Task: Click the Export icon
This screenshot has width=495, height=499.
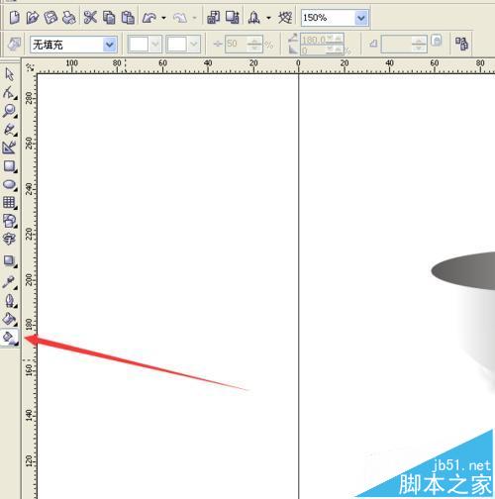Action: tap(233, 18)
